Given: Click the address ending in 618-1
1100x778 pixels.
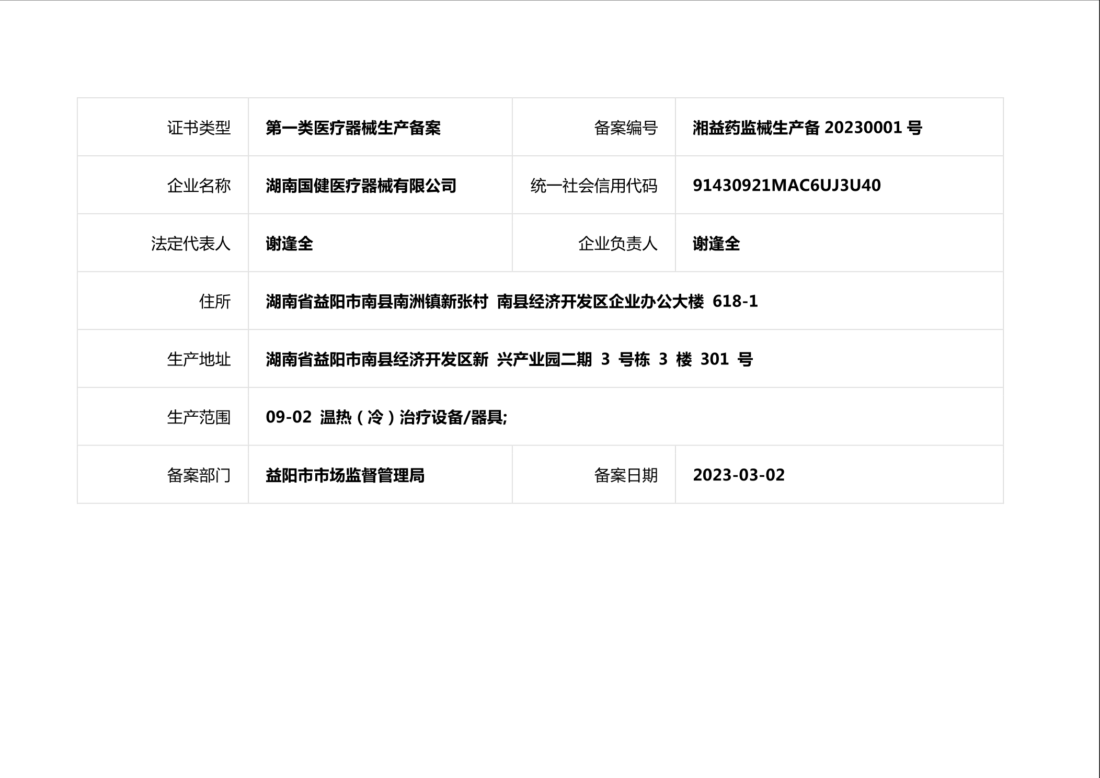Looking at the screenshot, I should click(x=511, y=302).
